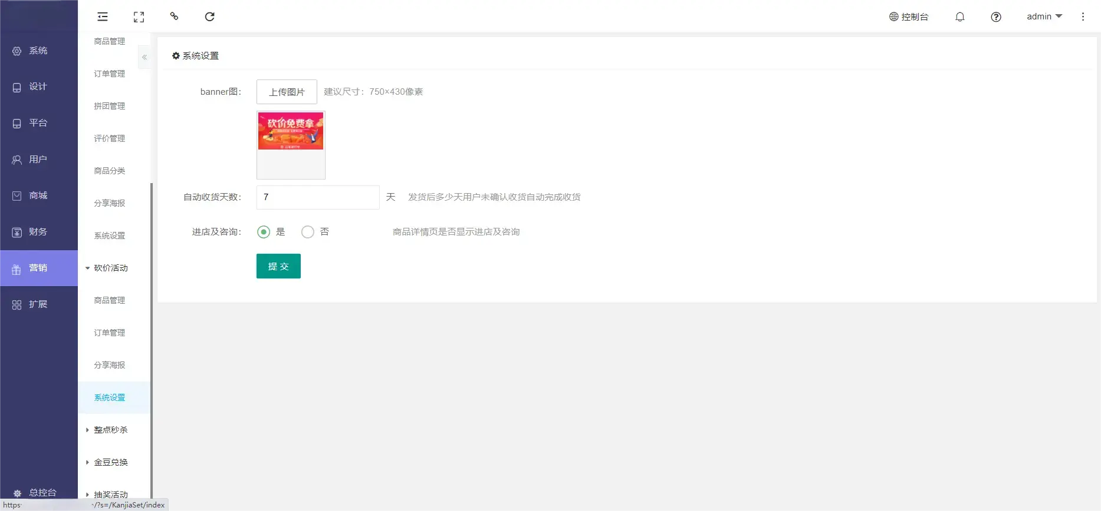Image resolution: width=1101 pixels, height=511 pixels.
Task: Open the admin user dropdown
Action: [x=1044, y=16]
